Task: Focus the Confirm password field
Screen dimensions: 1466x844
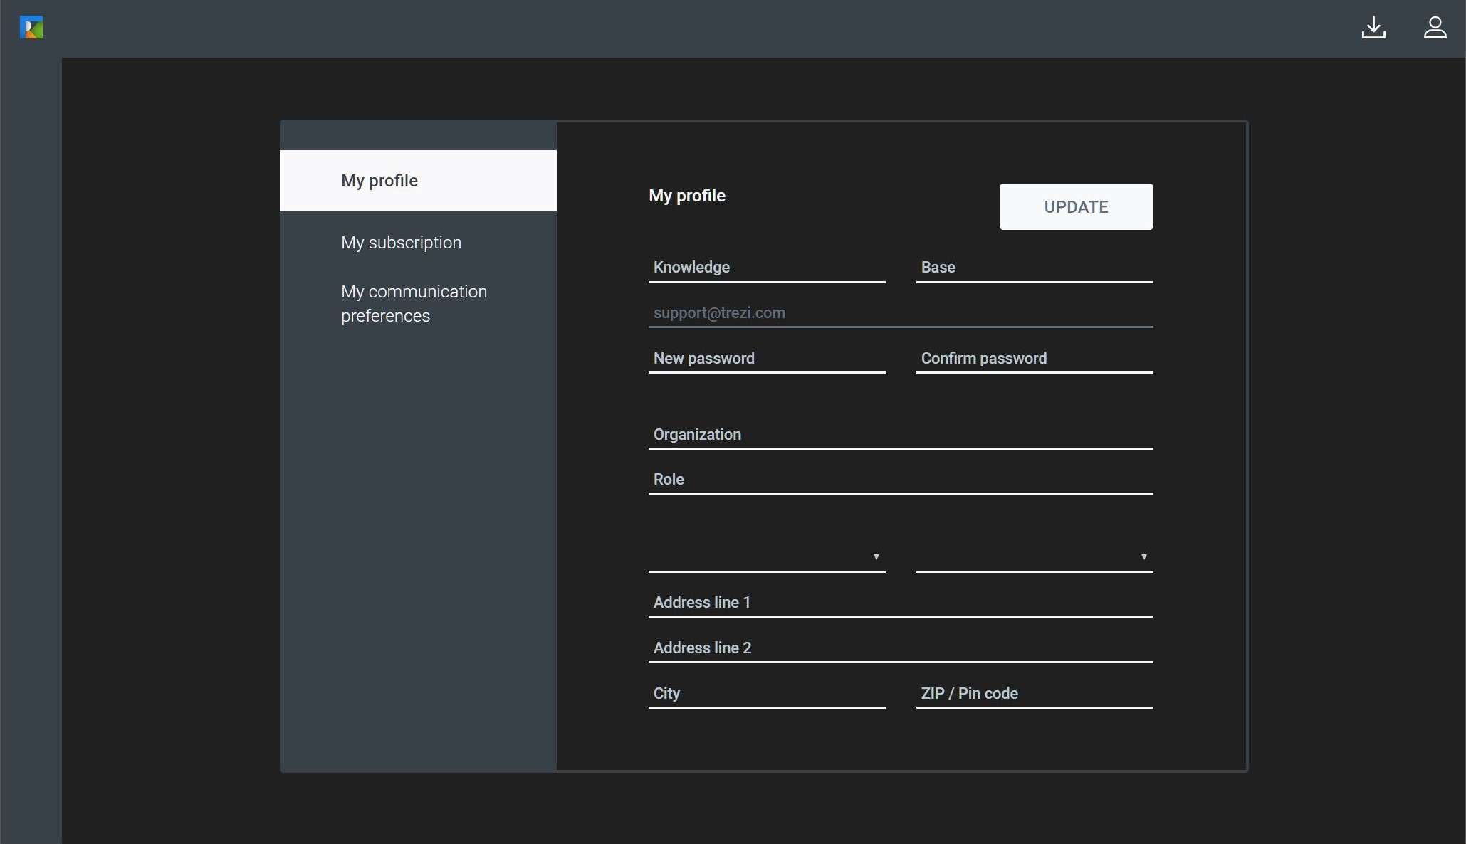Action: (1034, 359)
